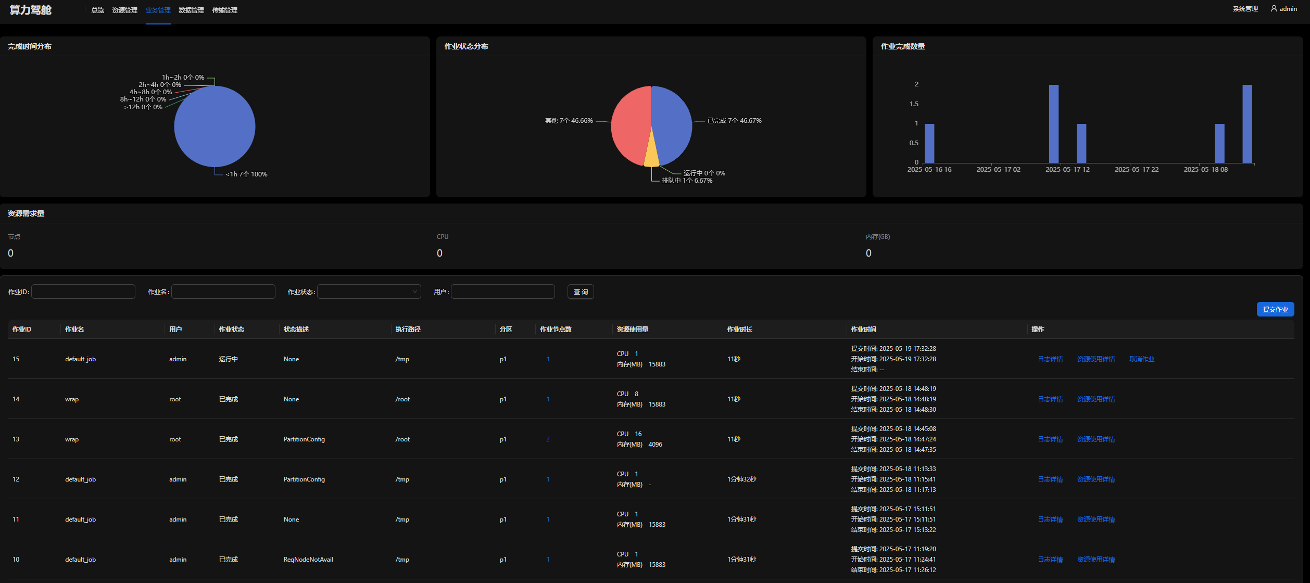Viewport: 1310px width, 583px height.
Task: Click PartitionConfig text in job 13 row
Action: 304,439
